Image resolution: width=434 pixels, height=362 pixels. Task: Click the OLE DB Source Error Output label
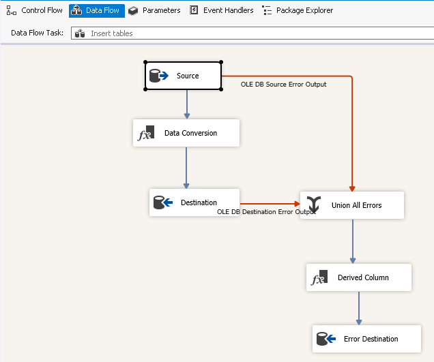tap(283, 85)
